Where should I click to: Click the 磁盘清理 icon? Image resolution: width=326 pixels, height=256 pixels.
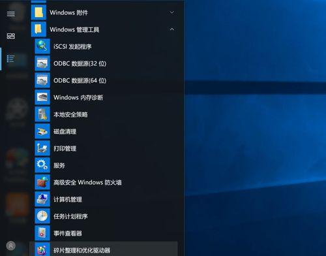42,131
